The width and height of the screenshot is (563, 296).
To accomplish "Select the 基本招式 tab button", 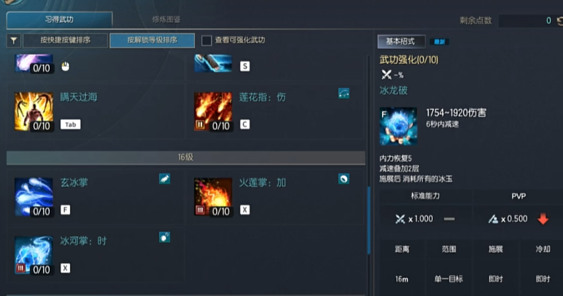I will pyautogui.click(x=401, y=42).
